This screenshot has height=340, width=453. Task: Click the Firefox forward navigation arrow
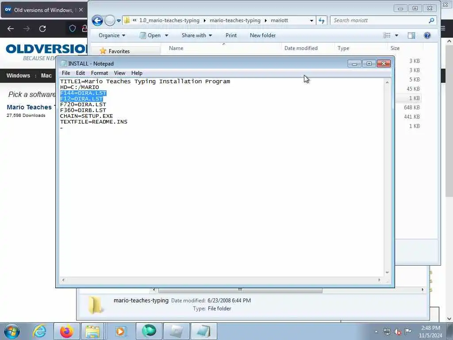[x=26, y=29]
